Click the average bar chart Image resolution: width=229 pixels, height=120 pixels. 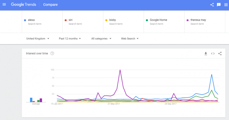36,100
